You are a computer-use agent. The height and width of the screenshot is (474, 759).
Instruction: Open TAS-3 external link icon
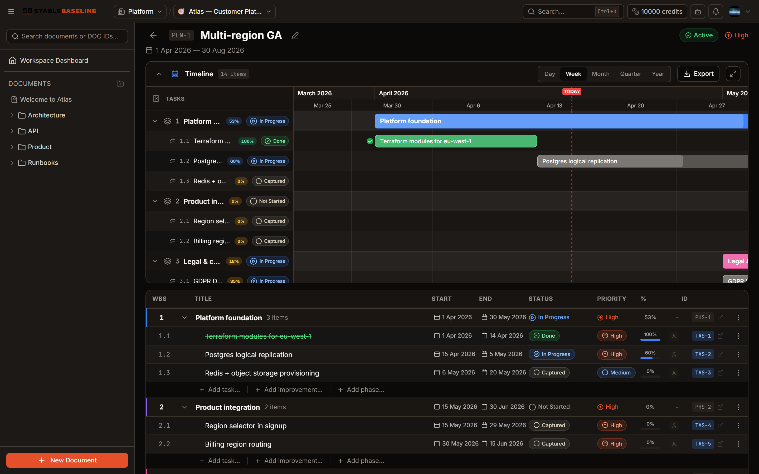tap(721, 373)
